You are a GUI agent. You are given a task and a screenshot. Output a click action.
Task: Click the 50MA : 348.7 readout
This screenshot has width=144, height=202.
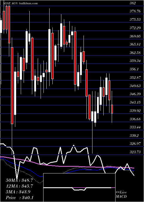click(19, 180)
